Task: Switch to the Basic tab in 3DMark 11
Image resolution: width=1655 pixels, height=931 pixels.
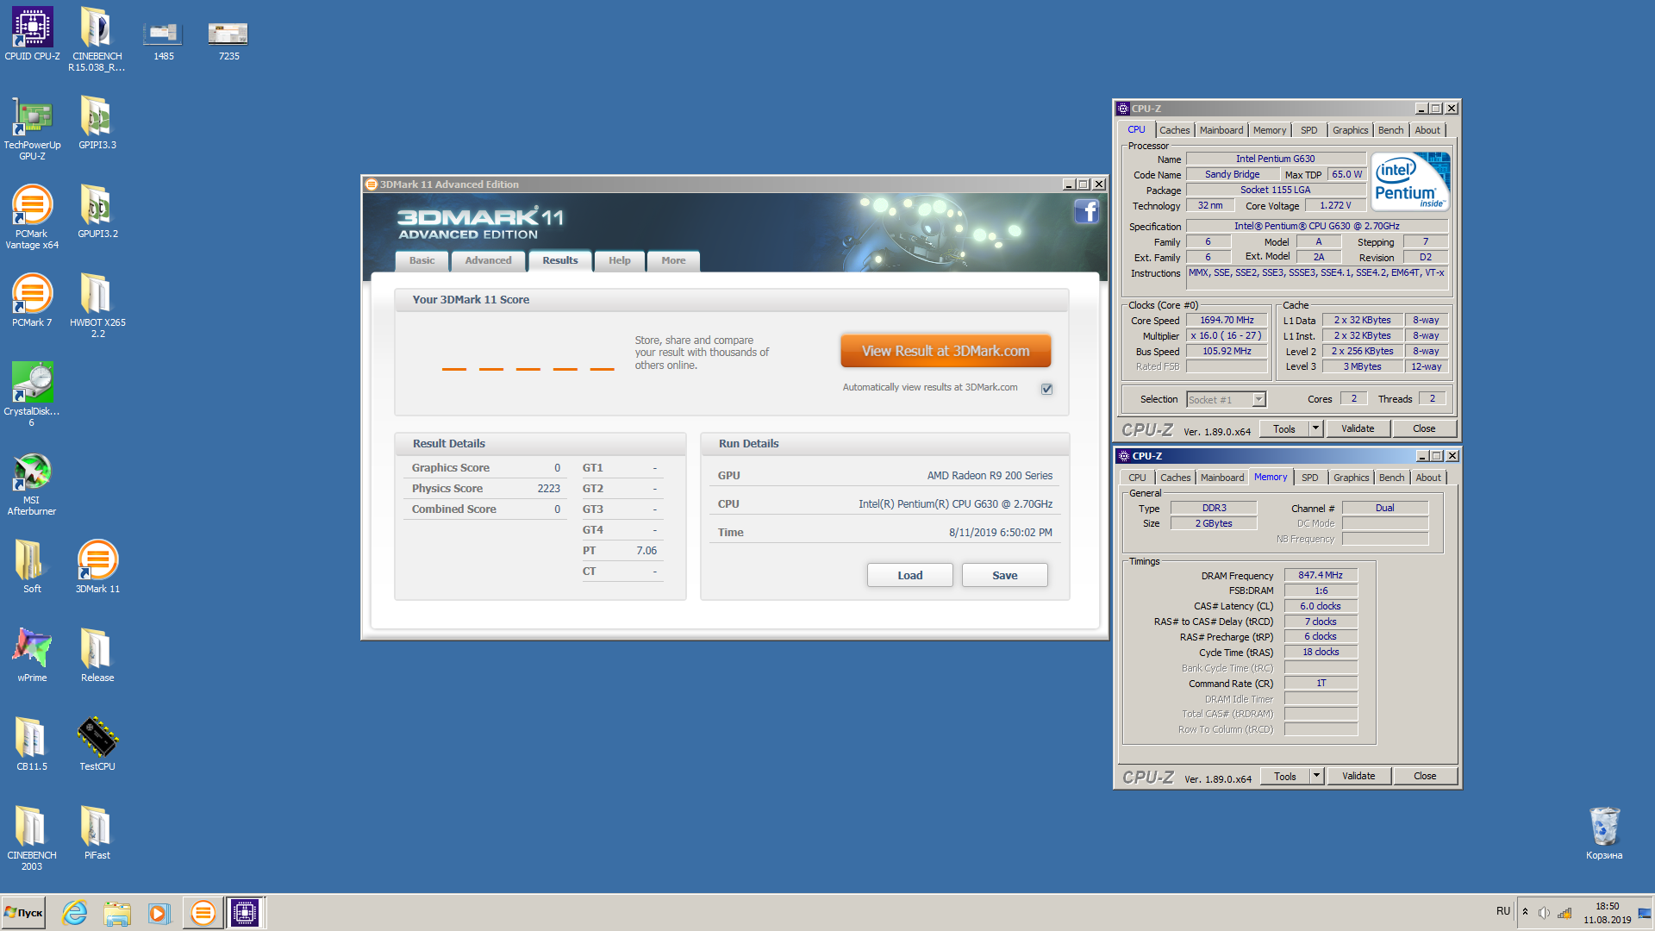Action: (x=422, y=260)
